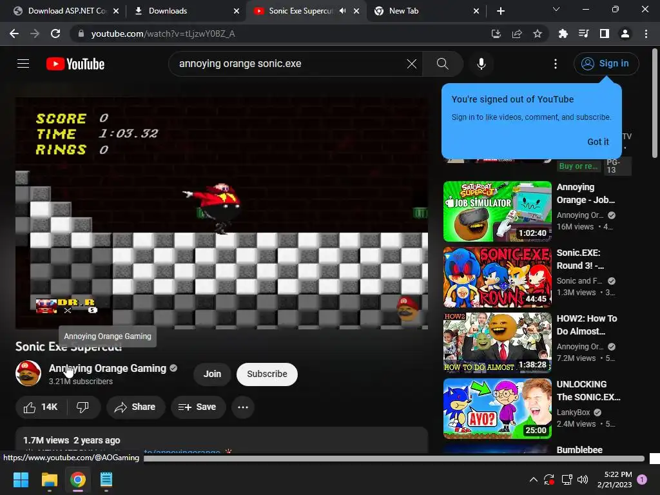Open Chrome extensions puzzle icon
The width and height of the screenshot is (660, 495).
coord(563,34)
